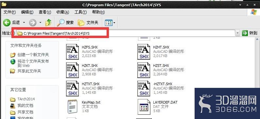Click 将这个文件夹发布到 Web link
This screenshot has width=260, height=119.
point(33,63)
